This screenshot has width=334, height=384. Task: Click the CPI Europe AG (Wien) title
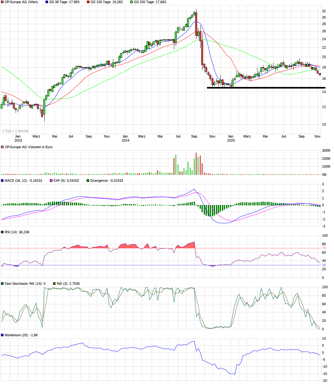coord(22,2)
